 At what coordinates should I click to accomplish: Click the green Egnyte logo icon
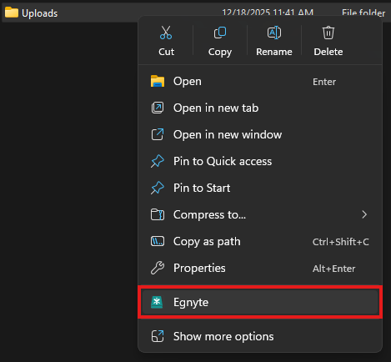click(x=157, y=302)
